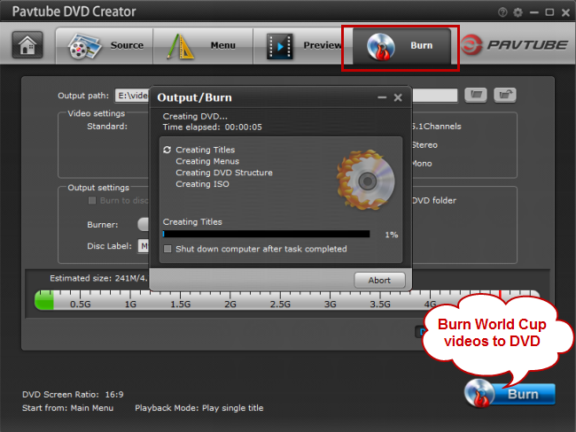Viewport: 576px width, 432px height.
Task: Minimize the Output/Burn dialog
Action: point(382,97)
